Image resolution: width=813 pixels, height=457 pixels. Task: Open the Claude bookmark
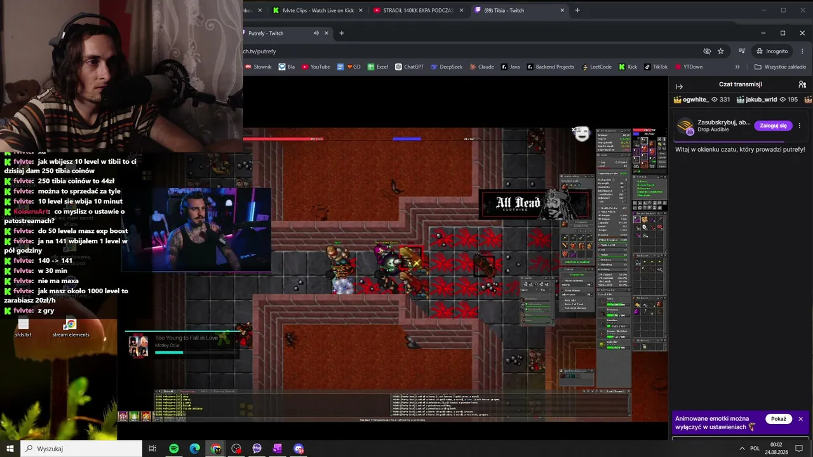481,67
